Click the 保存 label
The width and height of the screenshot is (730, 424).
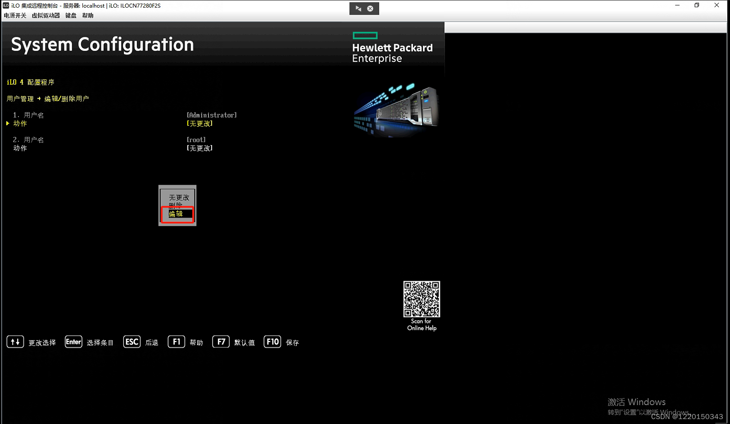[x=292, y=343]
